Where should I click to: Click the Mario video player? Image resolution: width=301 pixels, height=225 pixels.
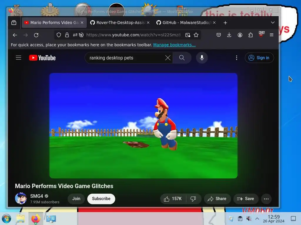point(143,126)
